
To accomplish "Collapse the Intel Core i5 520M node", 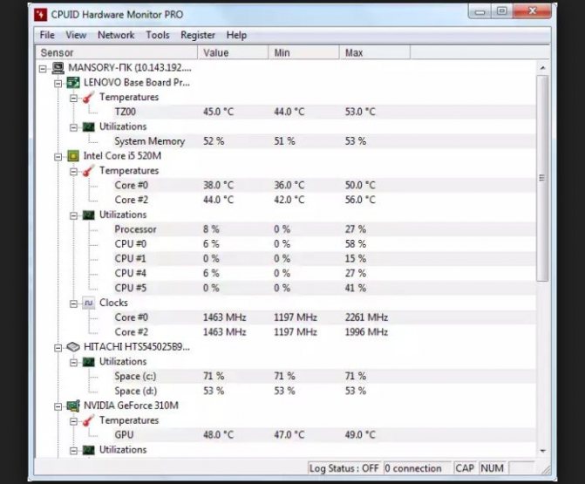I will tap(58, 157).
